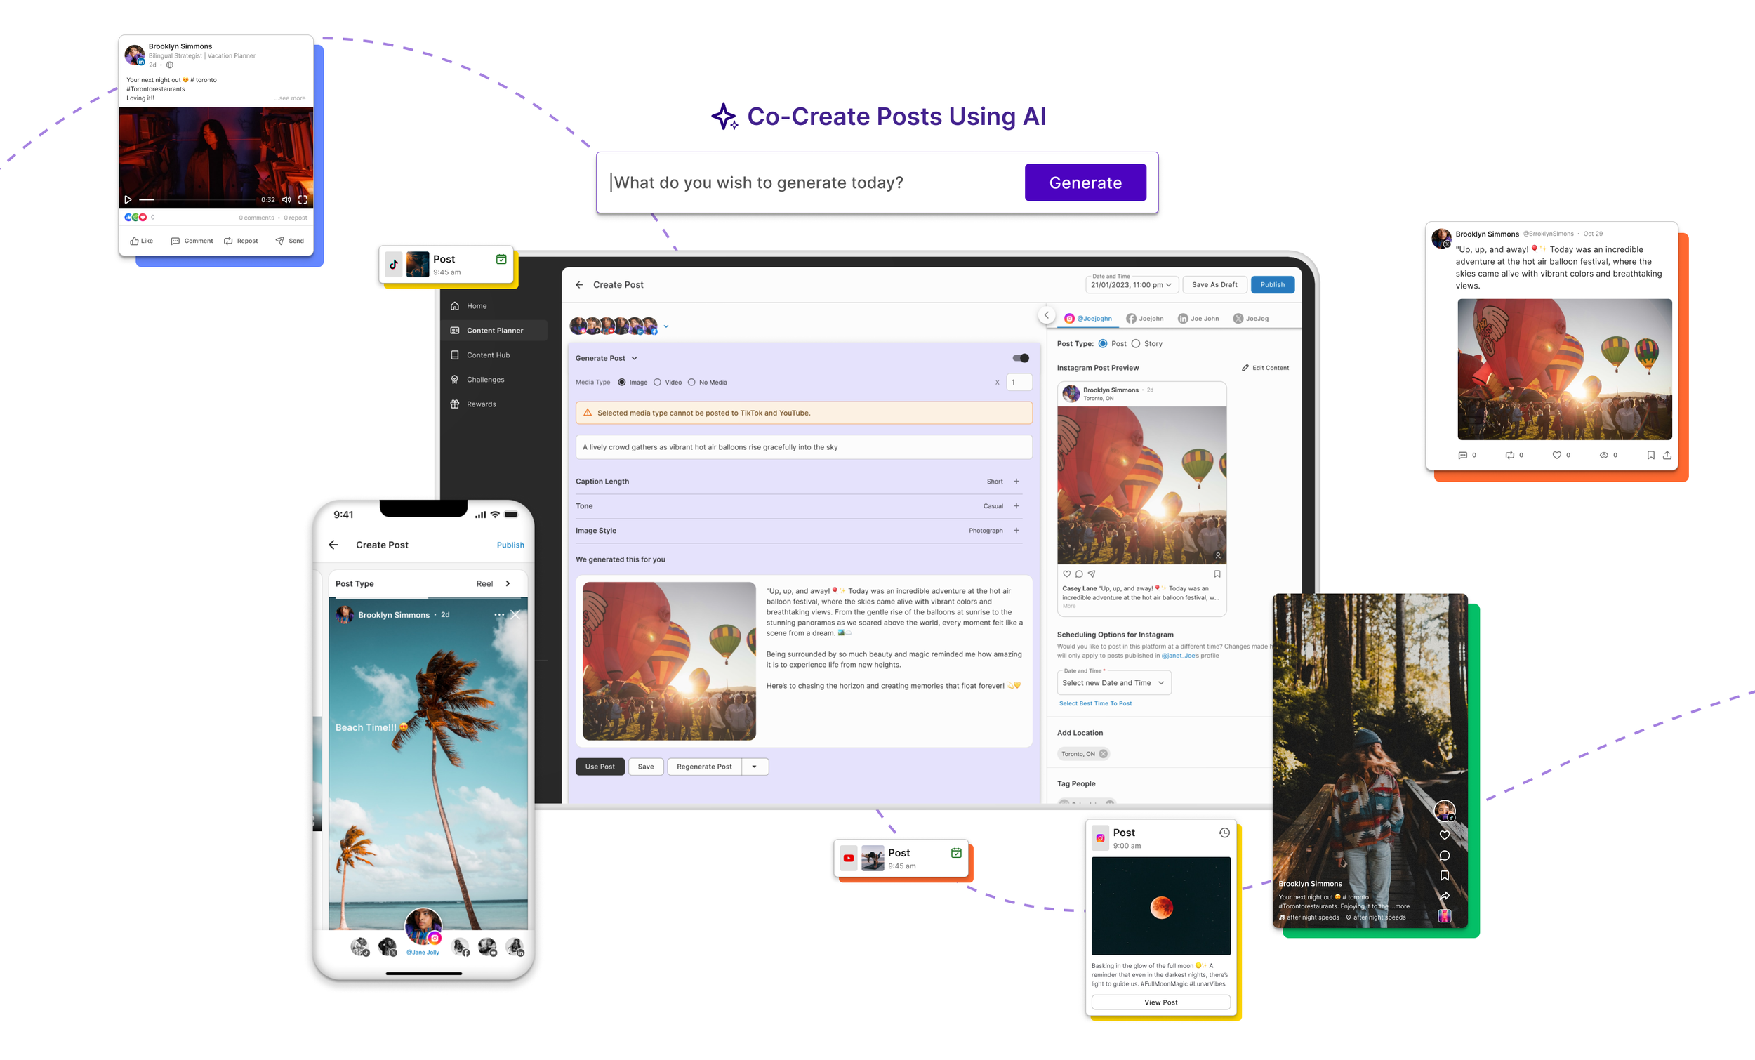Screen dimensions: 1755x1060
Task: Expand the Caption Length option
Action: click(x=1016, y=482)
